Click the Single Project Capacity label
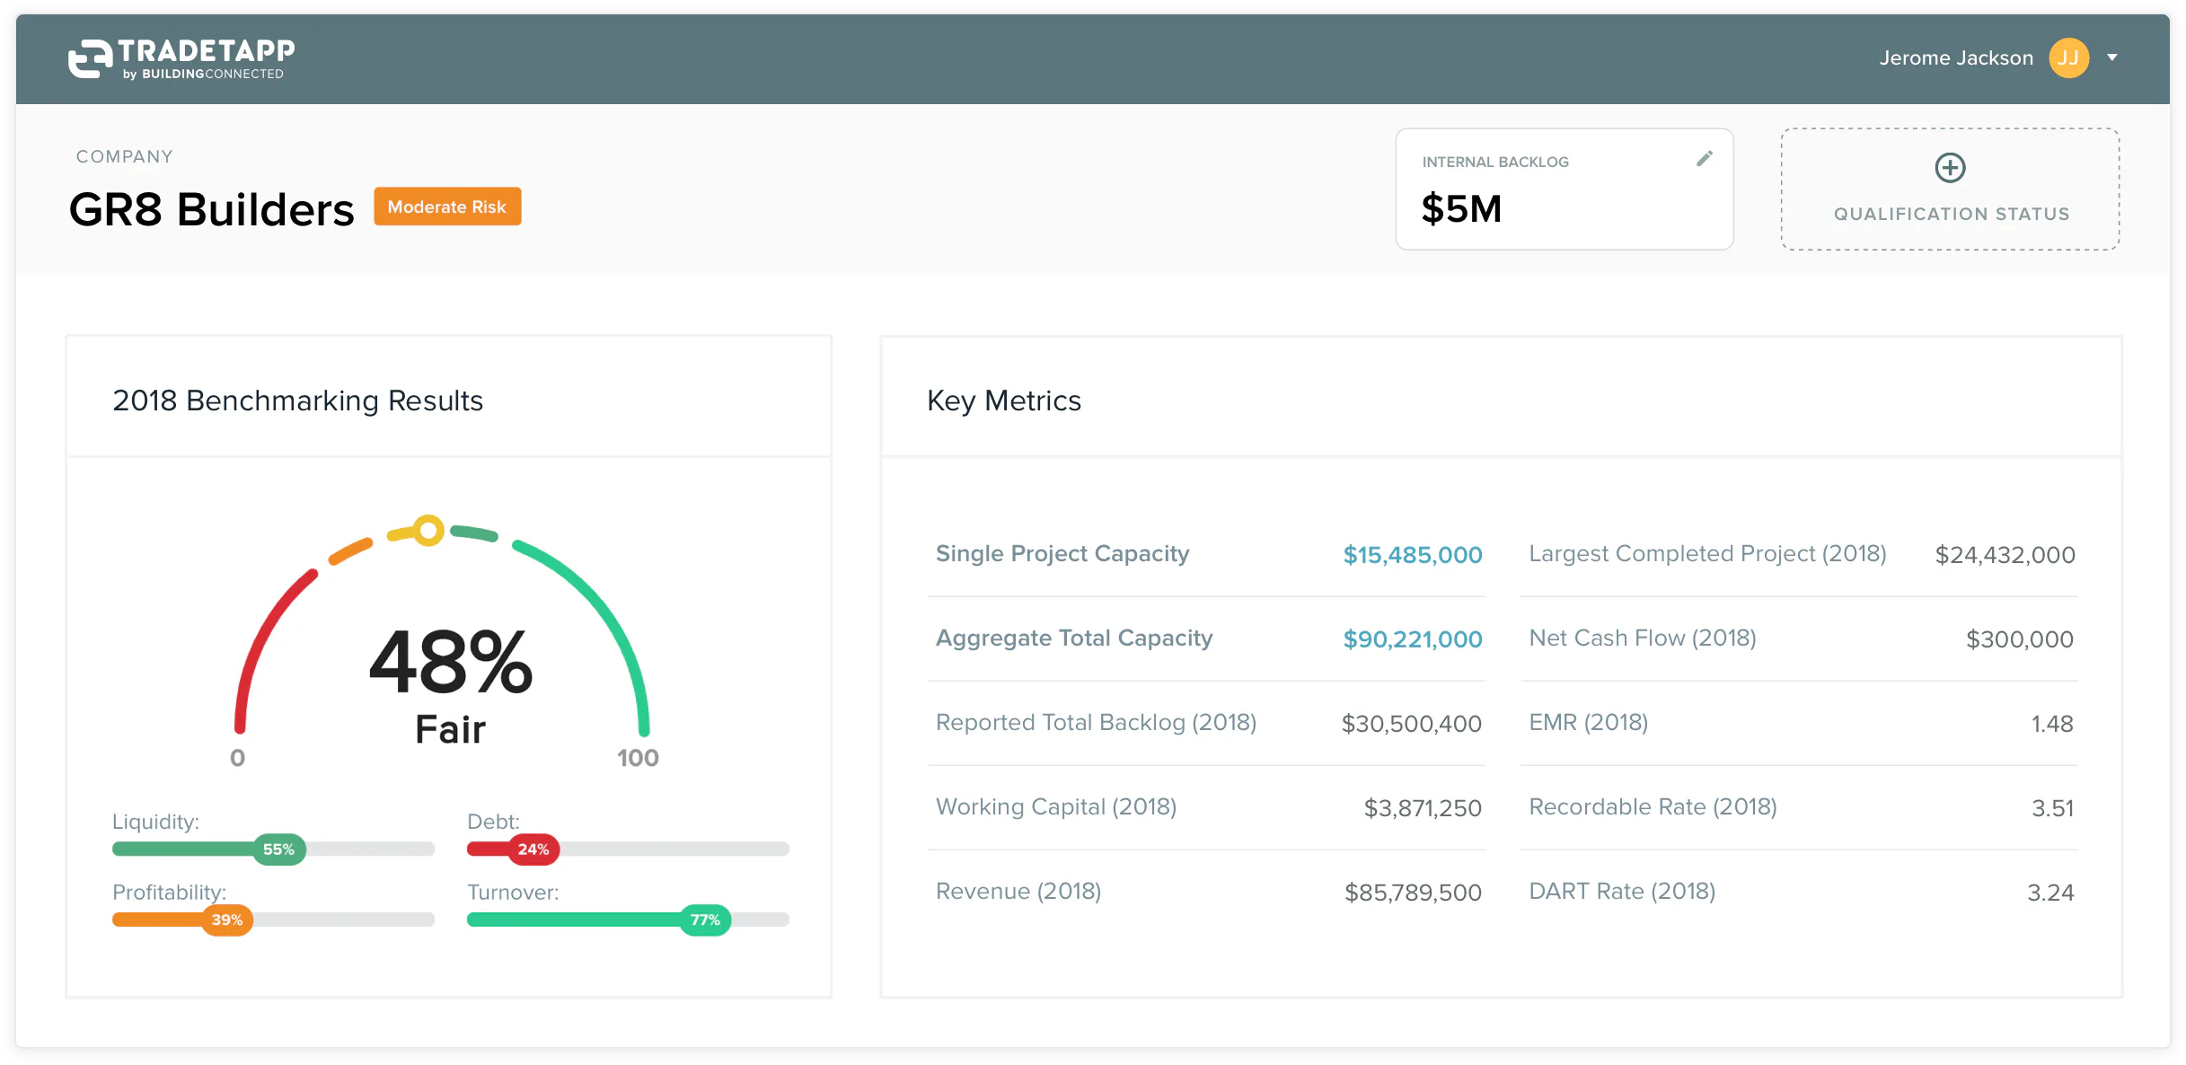Image resolution: width=2186 pixels, height=1065 pixels. pyautogui.click(x=1062, y=554)
